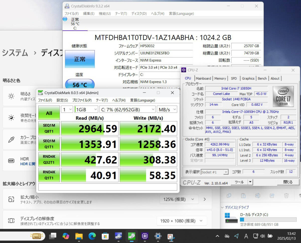Click the delete trash icon in Explorer toolbar
This screenshot has height=243, width=301.
[286, 195]
